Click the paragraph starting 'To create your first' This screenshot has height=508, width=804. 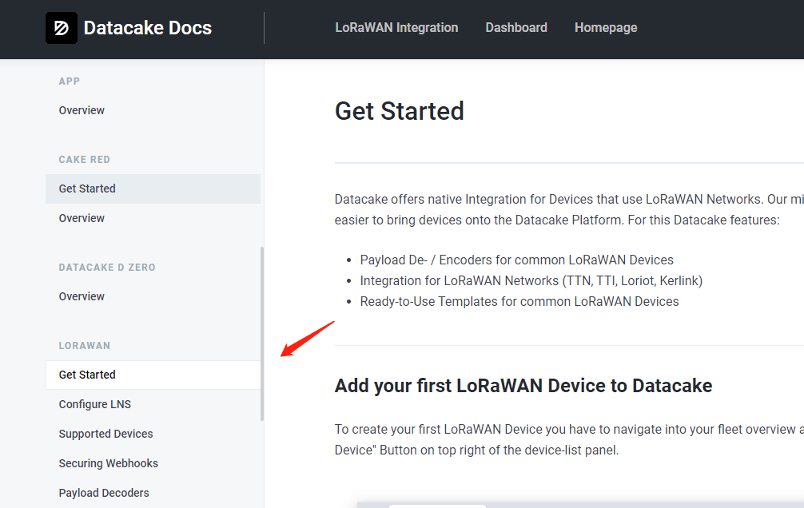point(569,440)
